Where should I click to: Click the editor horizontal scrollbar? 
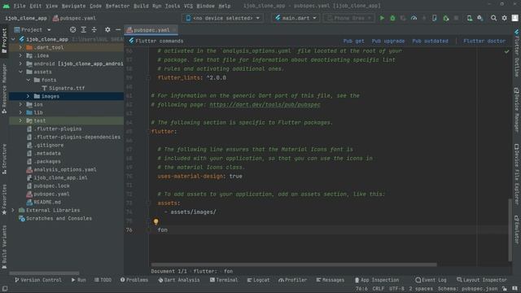(294, 265)
